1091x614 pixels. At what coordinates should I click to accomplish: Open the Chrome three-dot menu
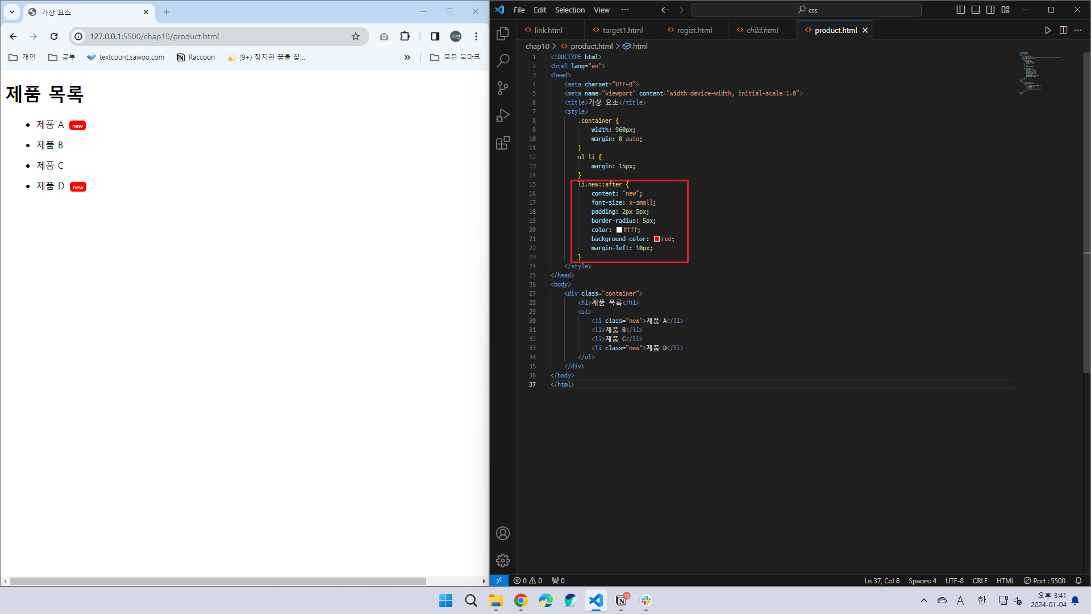click(x=476, y=36)
